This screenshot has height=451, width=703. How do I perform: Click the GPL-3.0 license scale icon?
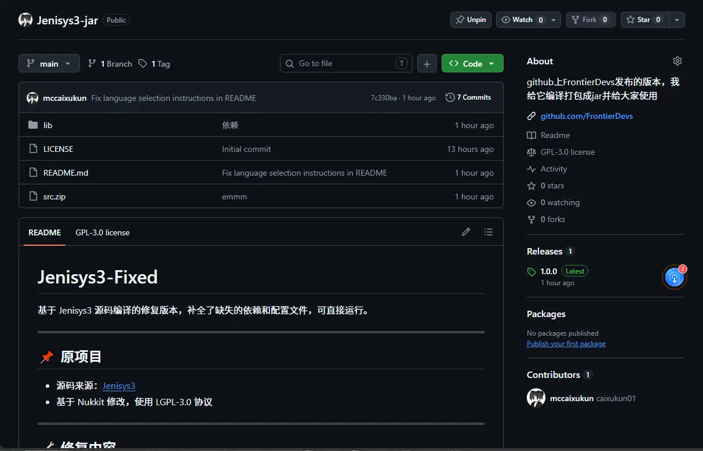(x=531, y=152)
